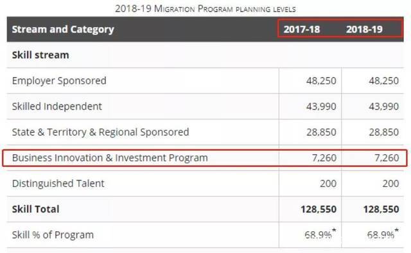
Task: Select the Skill % of Program label
Action: pos(53,235)
